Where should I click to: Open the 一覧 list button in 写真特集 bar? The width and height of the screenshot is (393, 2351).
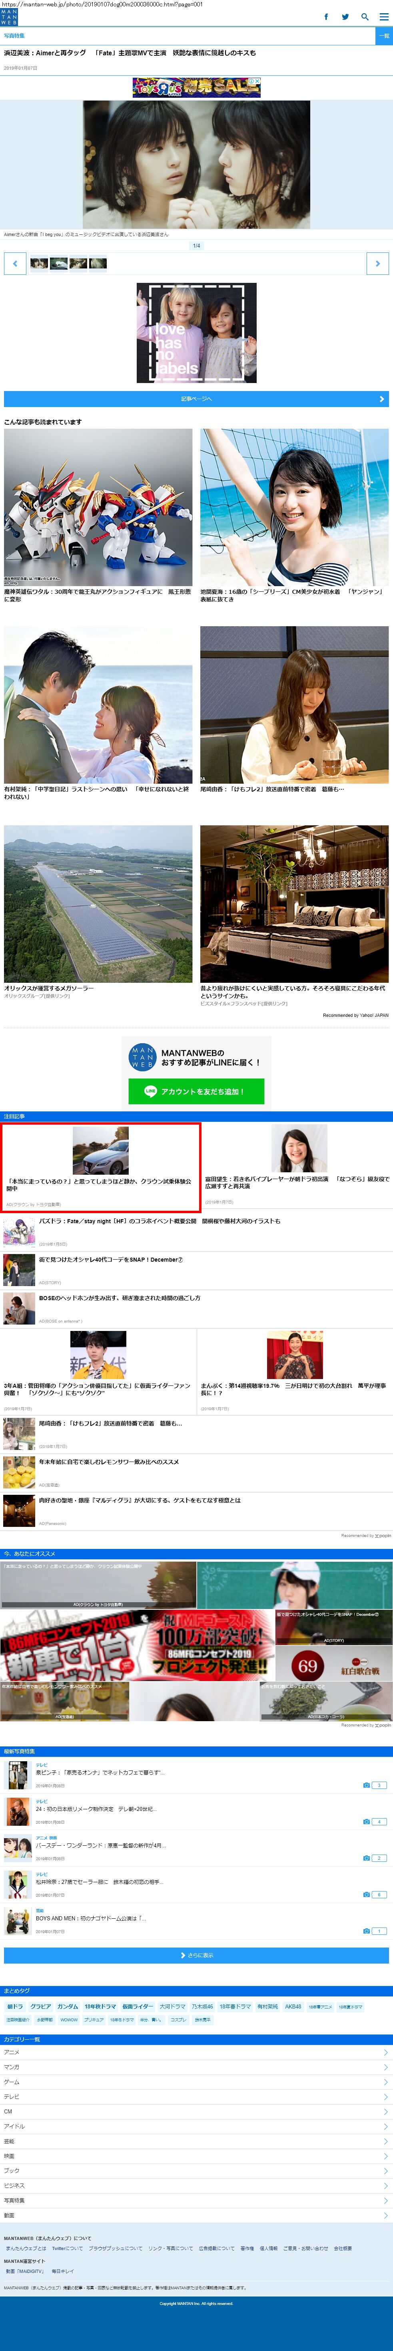pyautogui.click(x=384, y=36)
